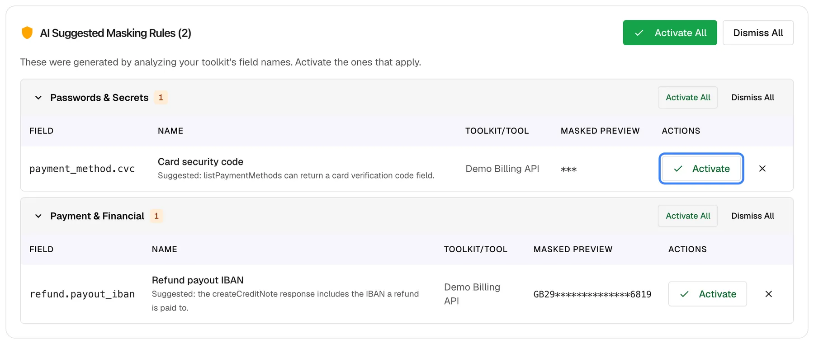Viewport: 814px width, 344px height.
Task: Click Demo Billing API in the IBAN row
Action: (472, 294)
